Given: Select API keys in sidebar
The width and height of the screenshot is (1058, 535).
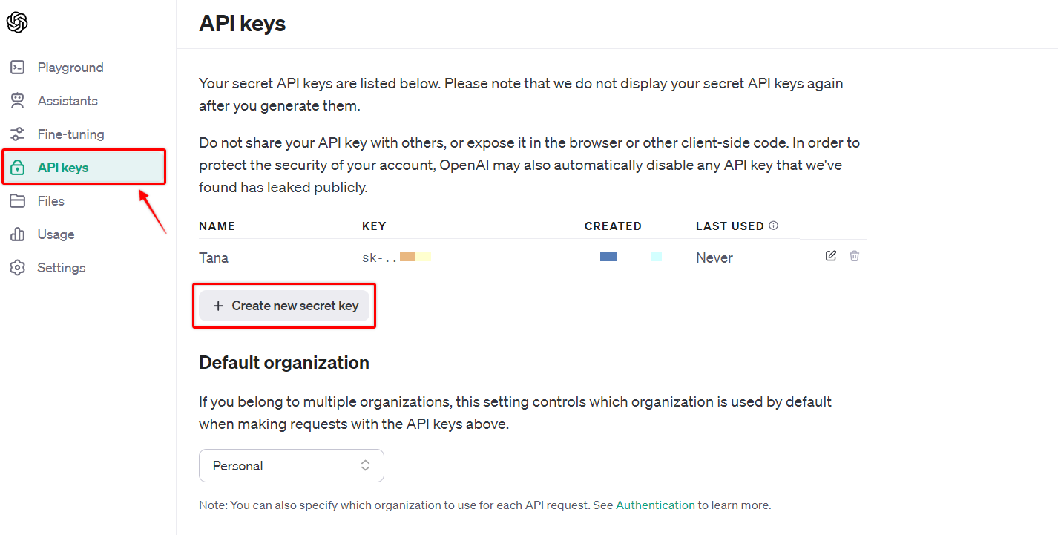Looking at the screenshot, I should click(84, 168).
